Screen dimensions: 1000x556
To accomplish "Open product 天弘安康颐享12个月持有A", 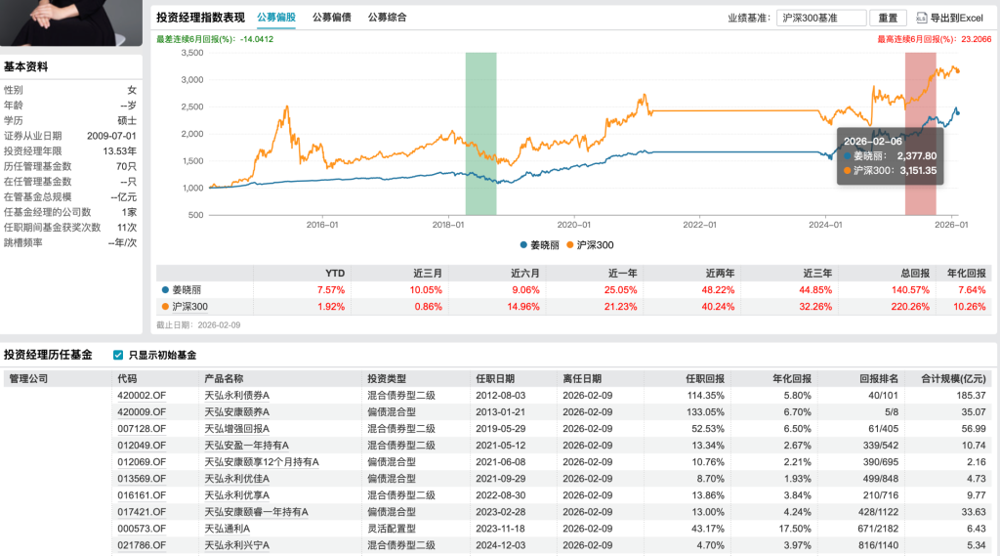I will 262,462.
